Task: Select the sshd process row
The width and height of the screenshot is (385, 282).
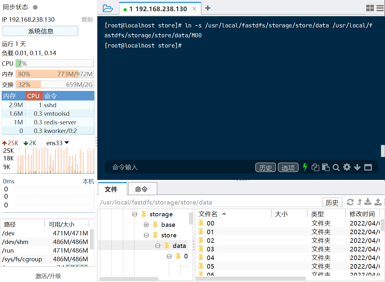Action: pyautogui.click(x=48, y=105)
